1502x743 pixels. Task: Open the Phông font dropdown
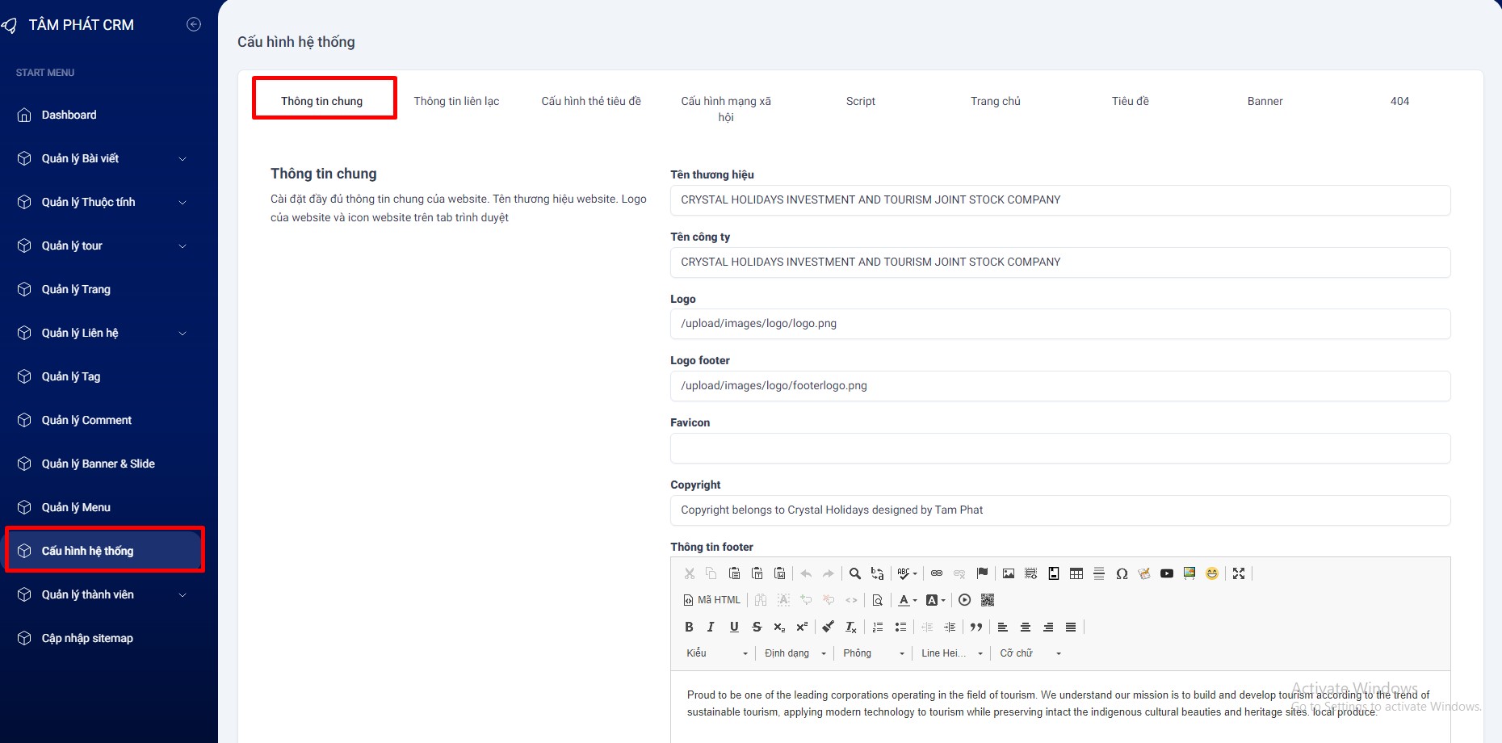tap(873, 653)
